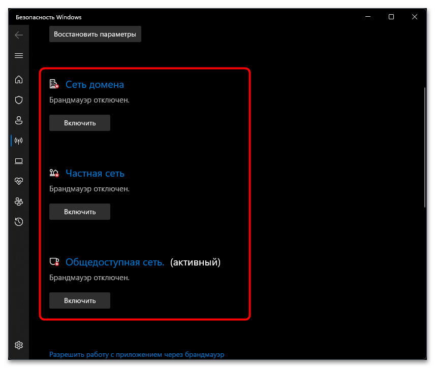Click the Безопасность Windows window title
Screen dimensions: 435x368
pyautogui.click(x=49, y=17)
